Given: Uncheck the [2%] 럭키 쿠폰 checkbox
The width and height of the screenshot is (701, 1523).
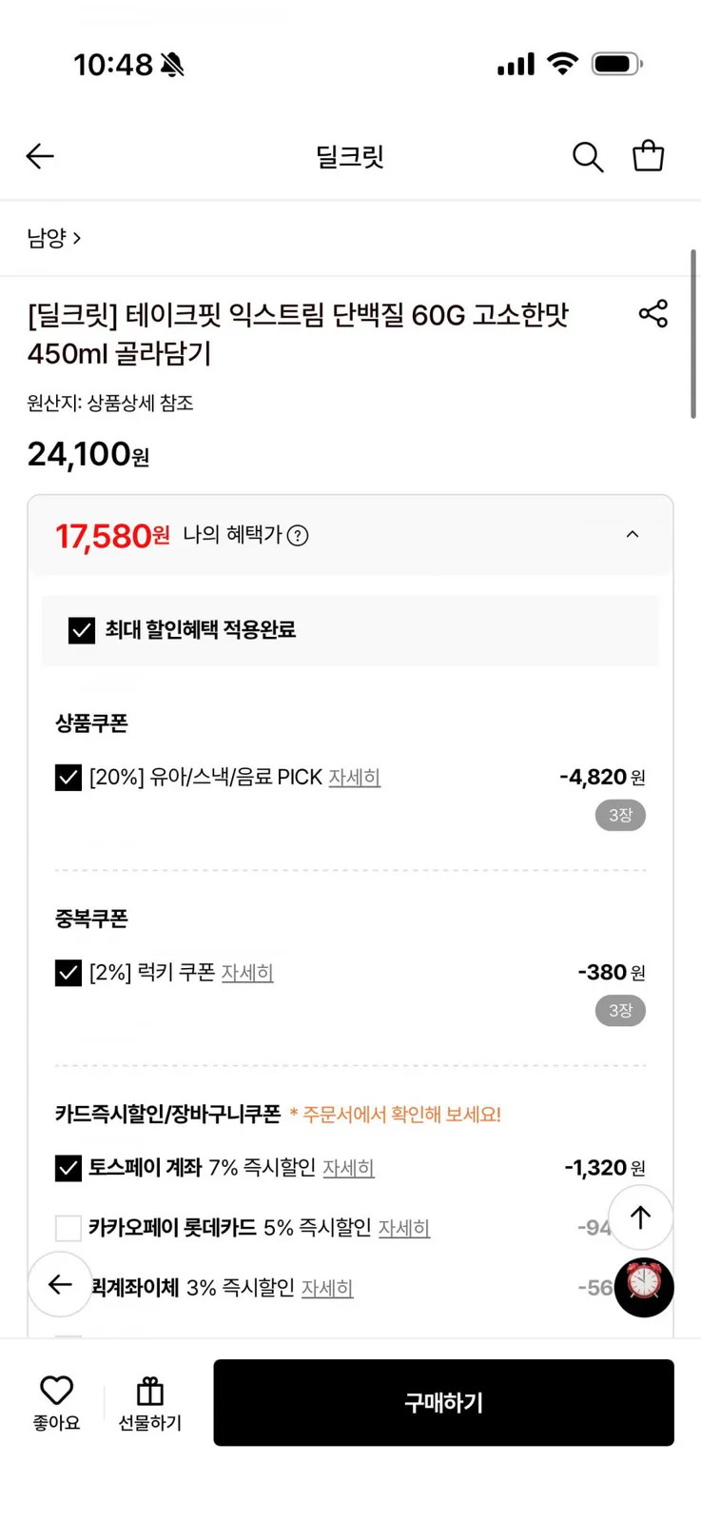Looking at the screenshot, I should tap(68, 973).
